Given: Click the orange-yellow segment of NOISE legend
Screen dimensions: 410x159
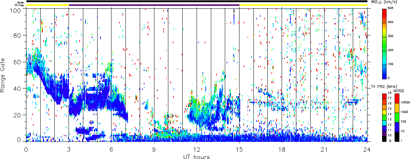Looking at the screenshot, I should pyautogui.click(x=397, y=108).
